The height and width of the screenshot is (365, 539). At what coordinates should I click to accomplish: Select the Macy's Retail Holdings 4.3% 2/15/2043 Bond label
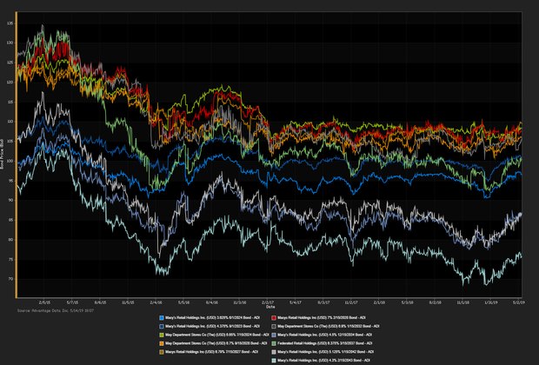click(x=323, y=361)
